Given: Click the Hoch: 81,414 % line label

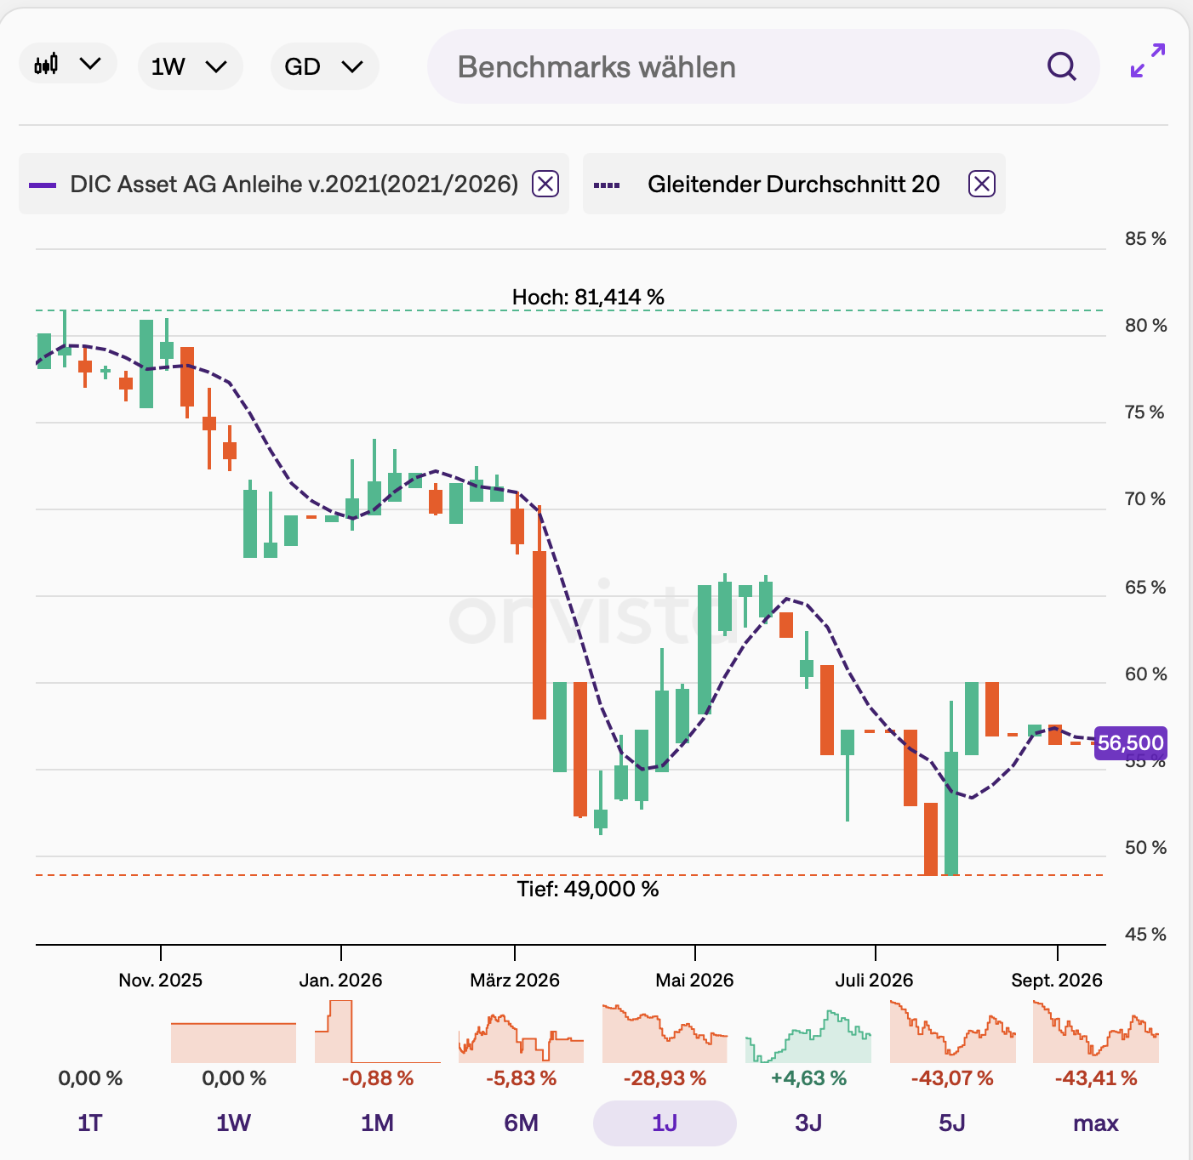Looking at the screenshot, I should (x=588, y=297).
